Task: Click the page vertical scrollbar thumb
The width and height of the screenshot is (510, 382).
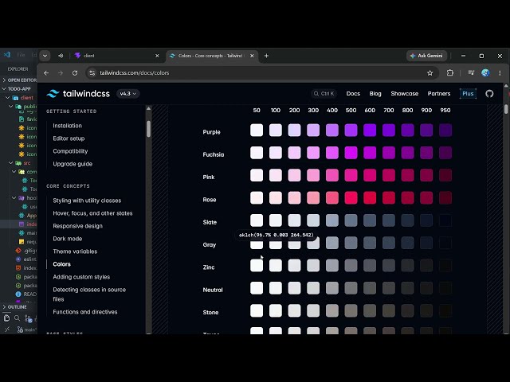Action: pos(506,109)
